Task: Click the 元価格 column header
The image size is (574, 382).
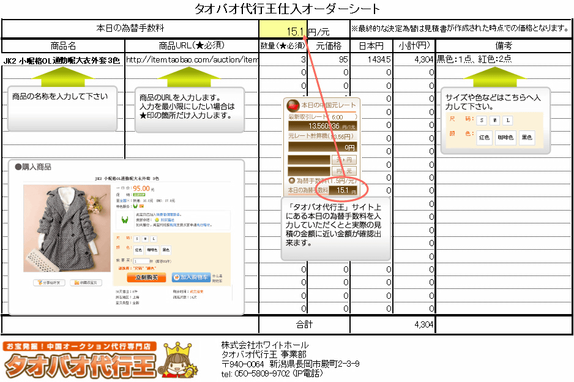Action: coord(329,46)
